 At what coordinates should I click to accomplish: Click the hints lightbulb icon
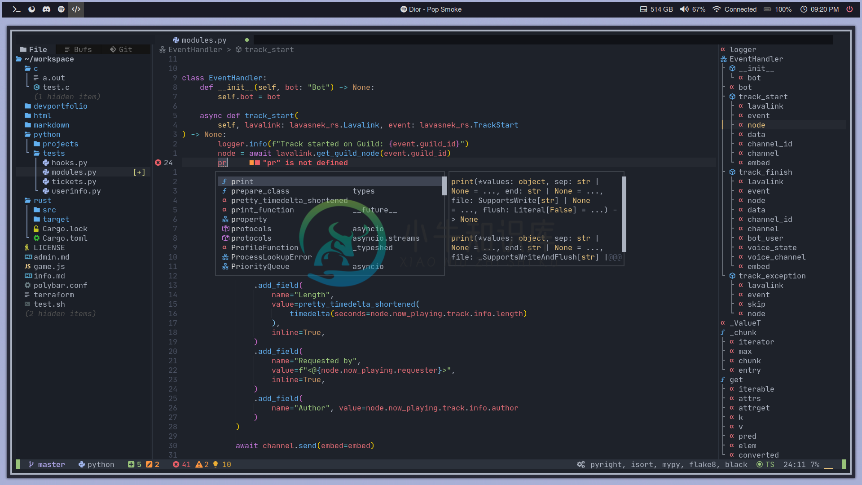(215, 464)
